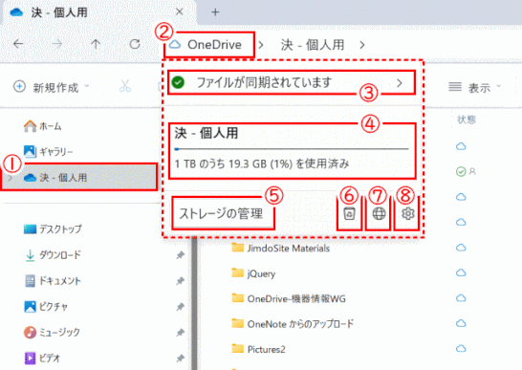The width and height of the screenshot is (522, 370).
Task: Expand the chevron after 決 - 個人用 breadcrumb
Action: tap(362, 45)
